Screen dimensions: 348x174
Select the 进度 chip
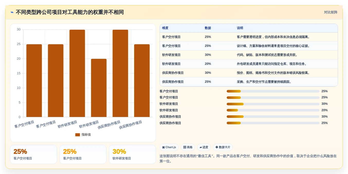[x=204, y=147]
